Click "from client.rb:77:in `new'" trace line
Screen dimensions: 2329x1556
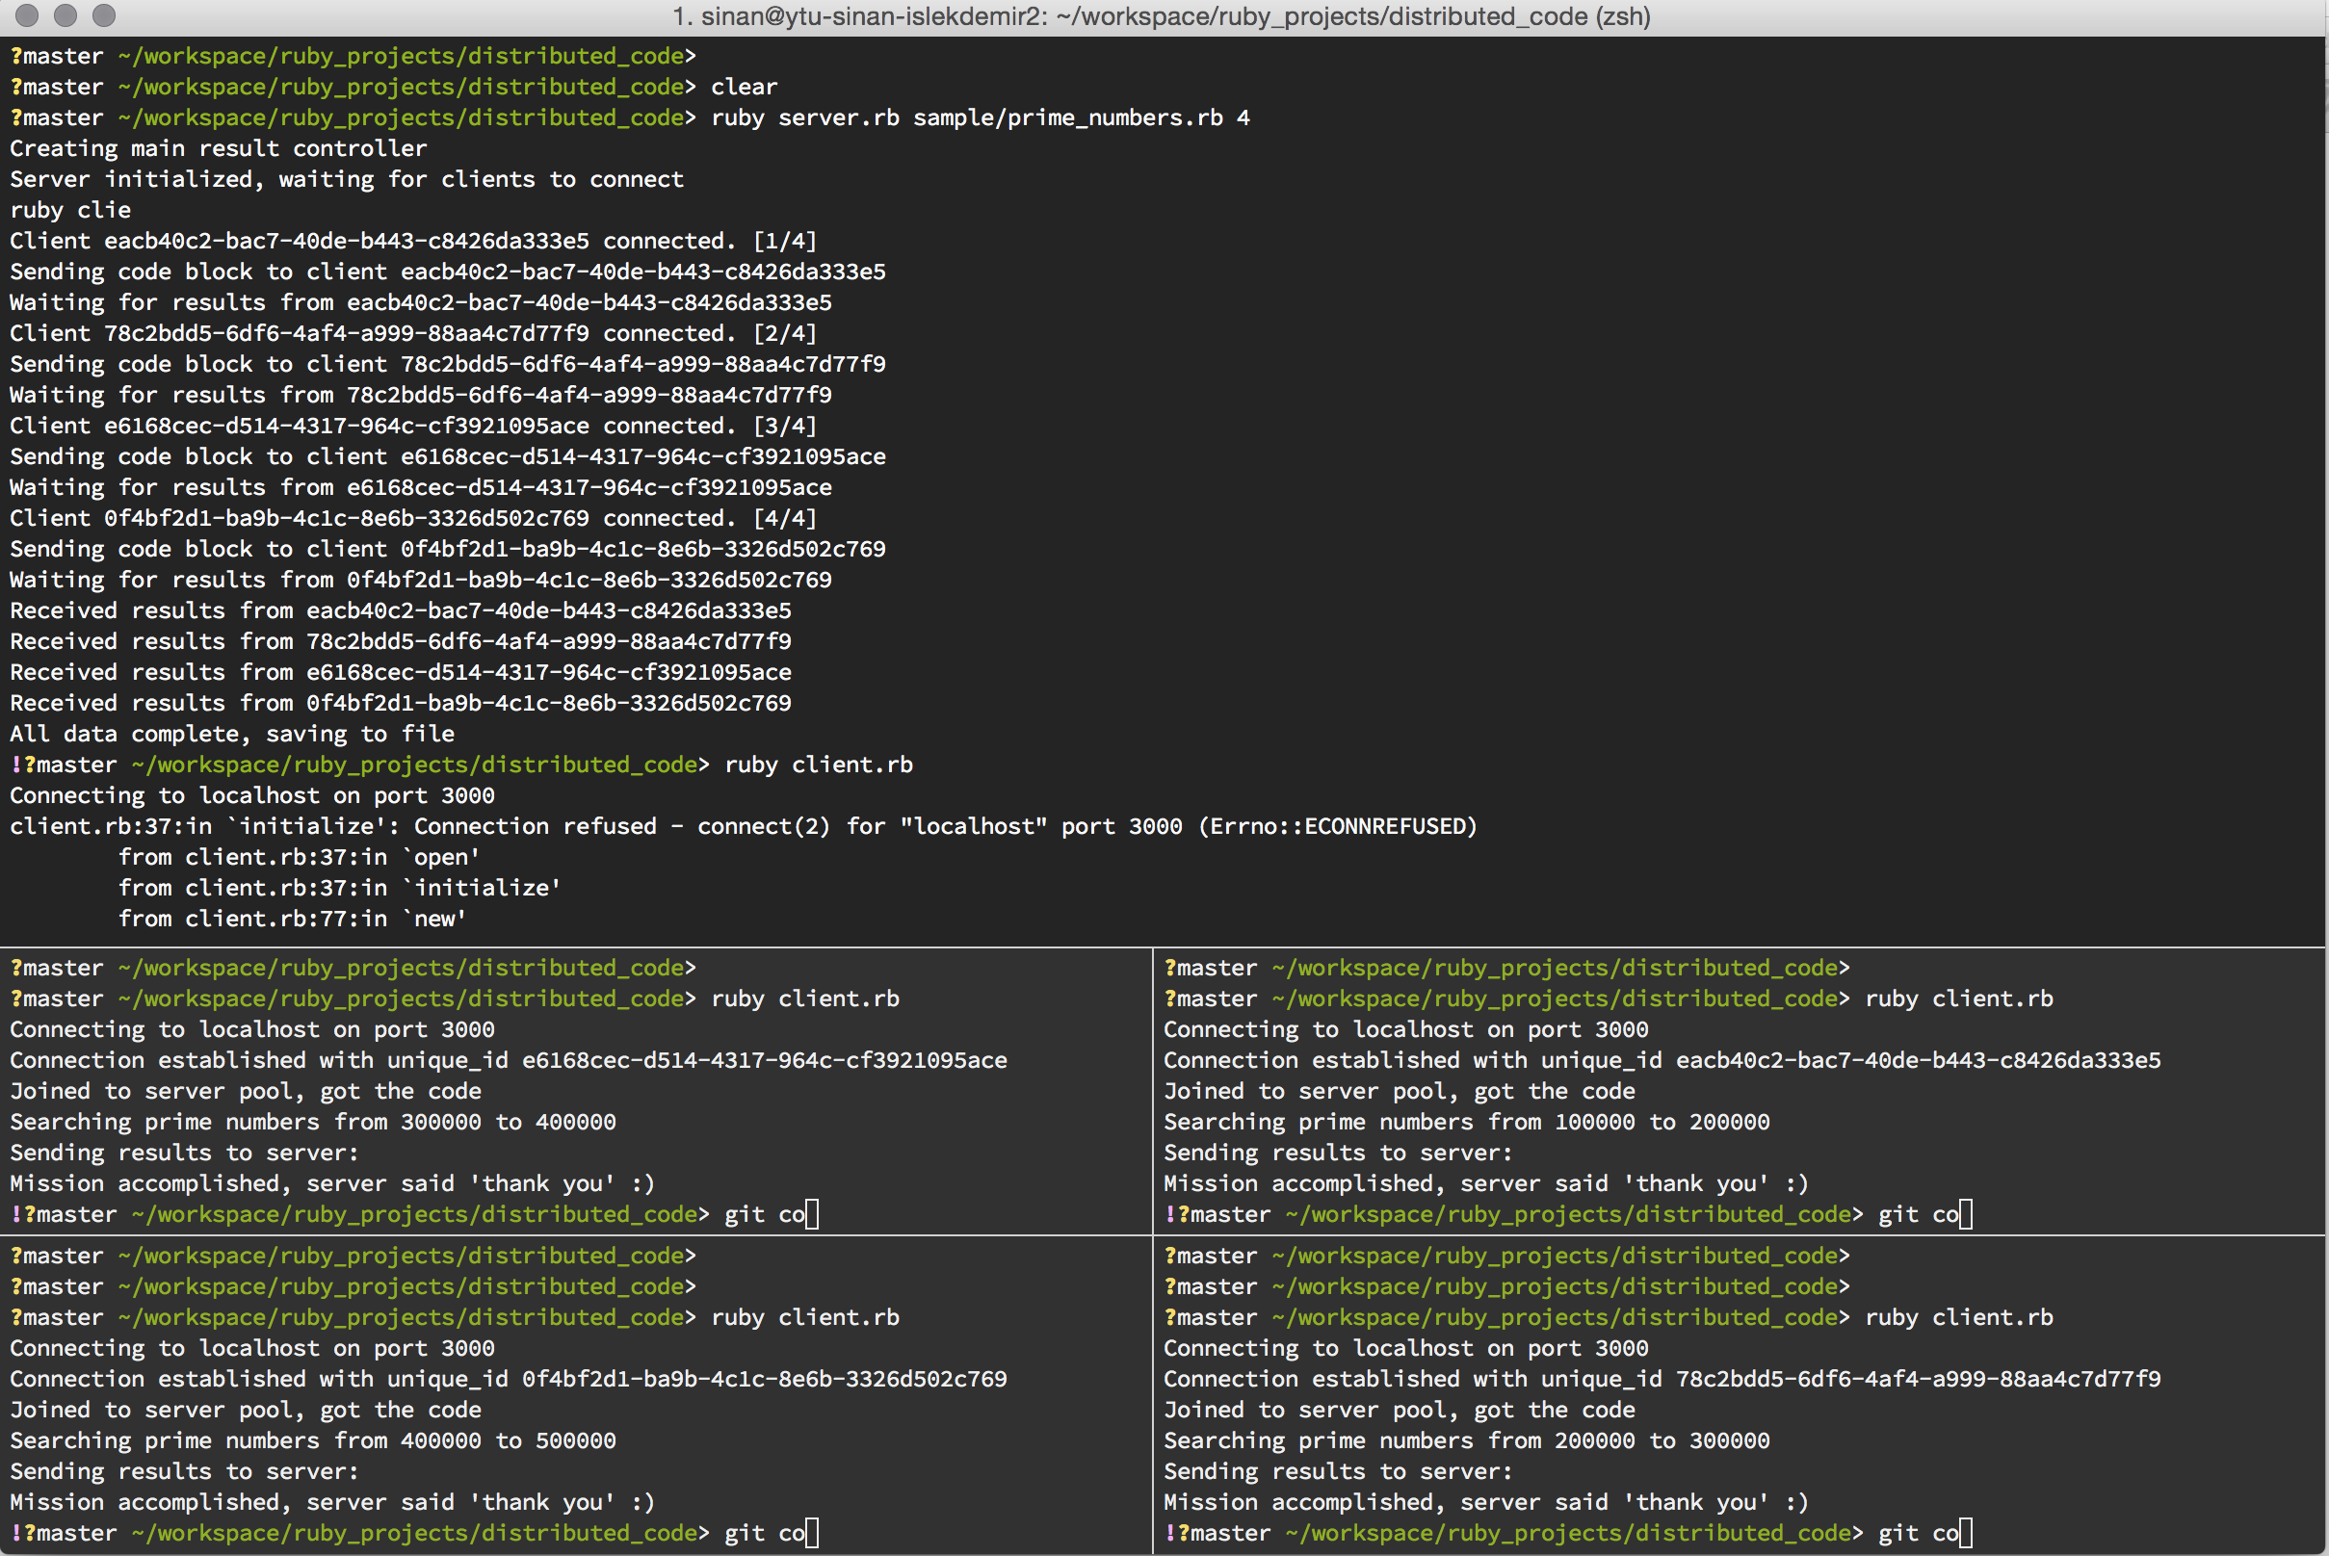coord(292,918)
